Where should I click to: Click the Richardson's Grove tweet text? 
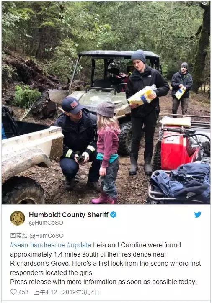pyautogui.click(x=39, y=263)
